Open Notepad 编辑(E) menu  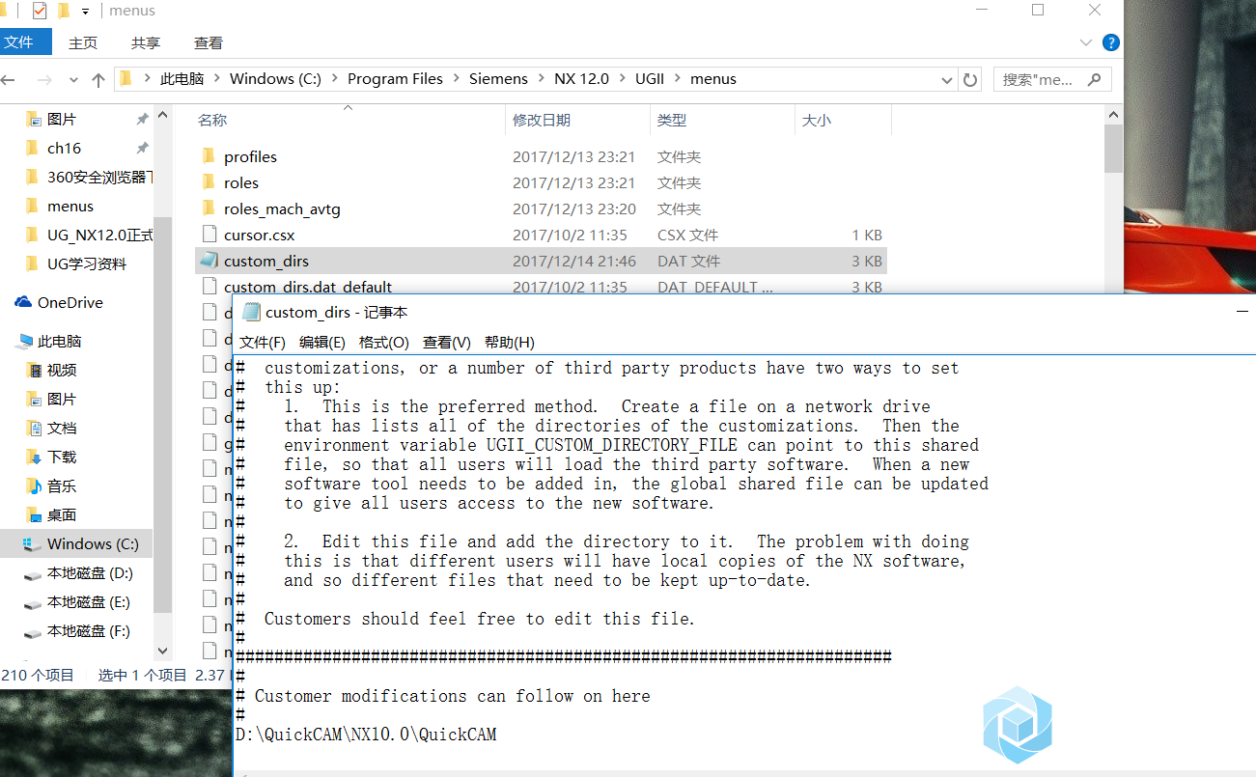tap(322, 343)
